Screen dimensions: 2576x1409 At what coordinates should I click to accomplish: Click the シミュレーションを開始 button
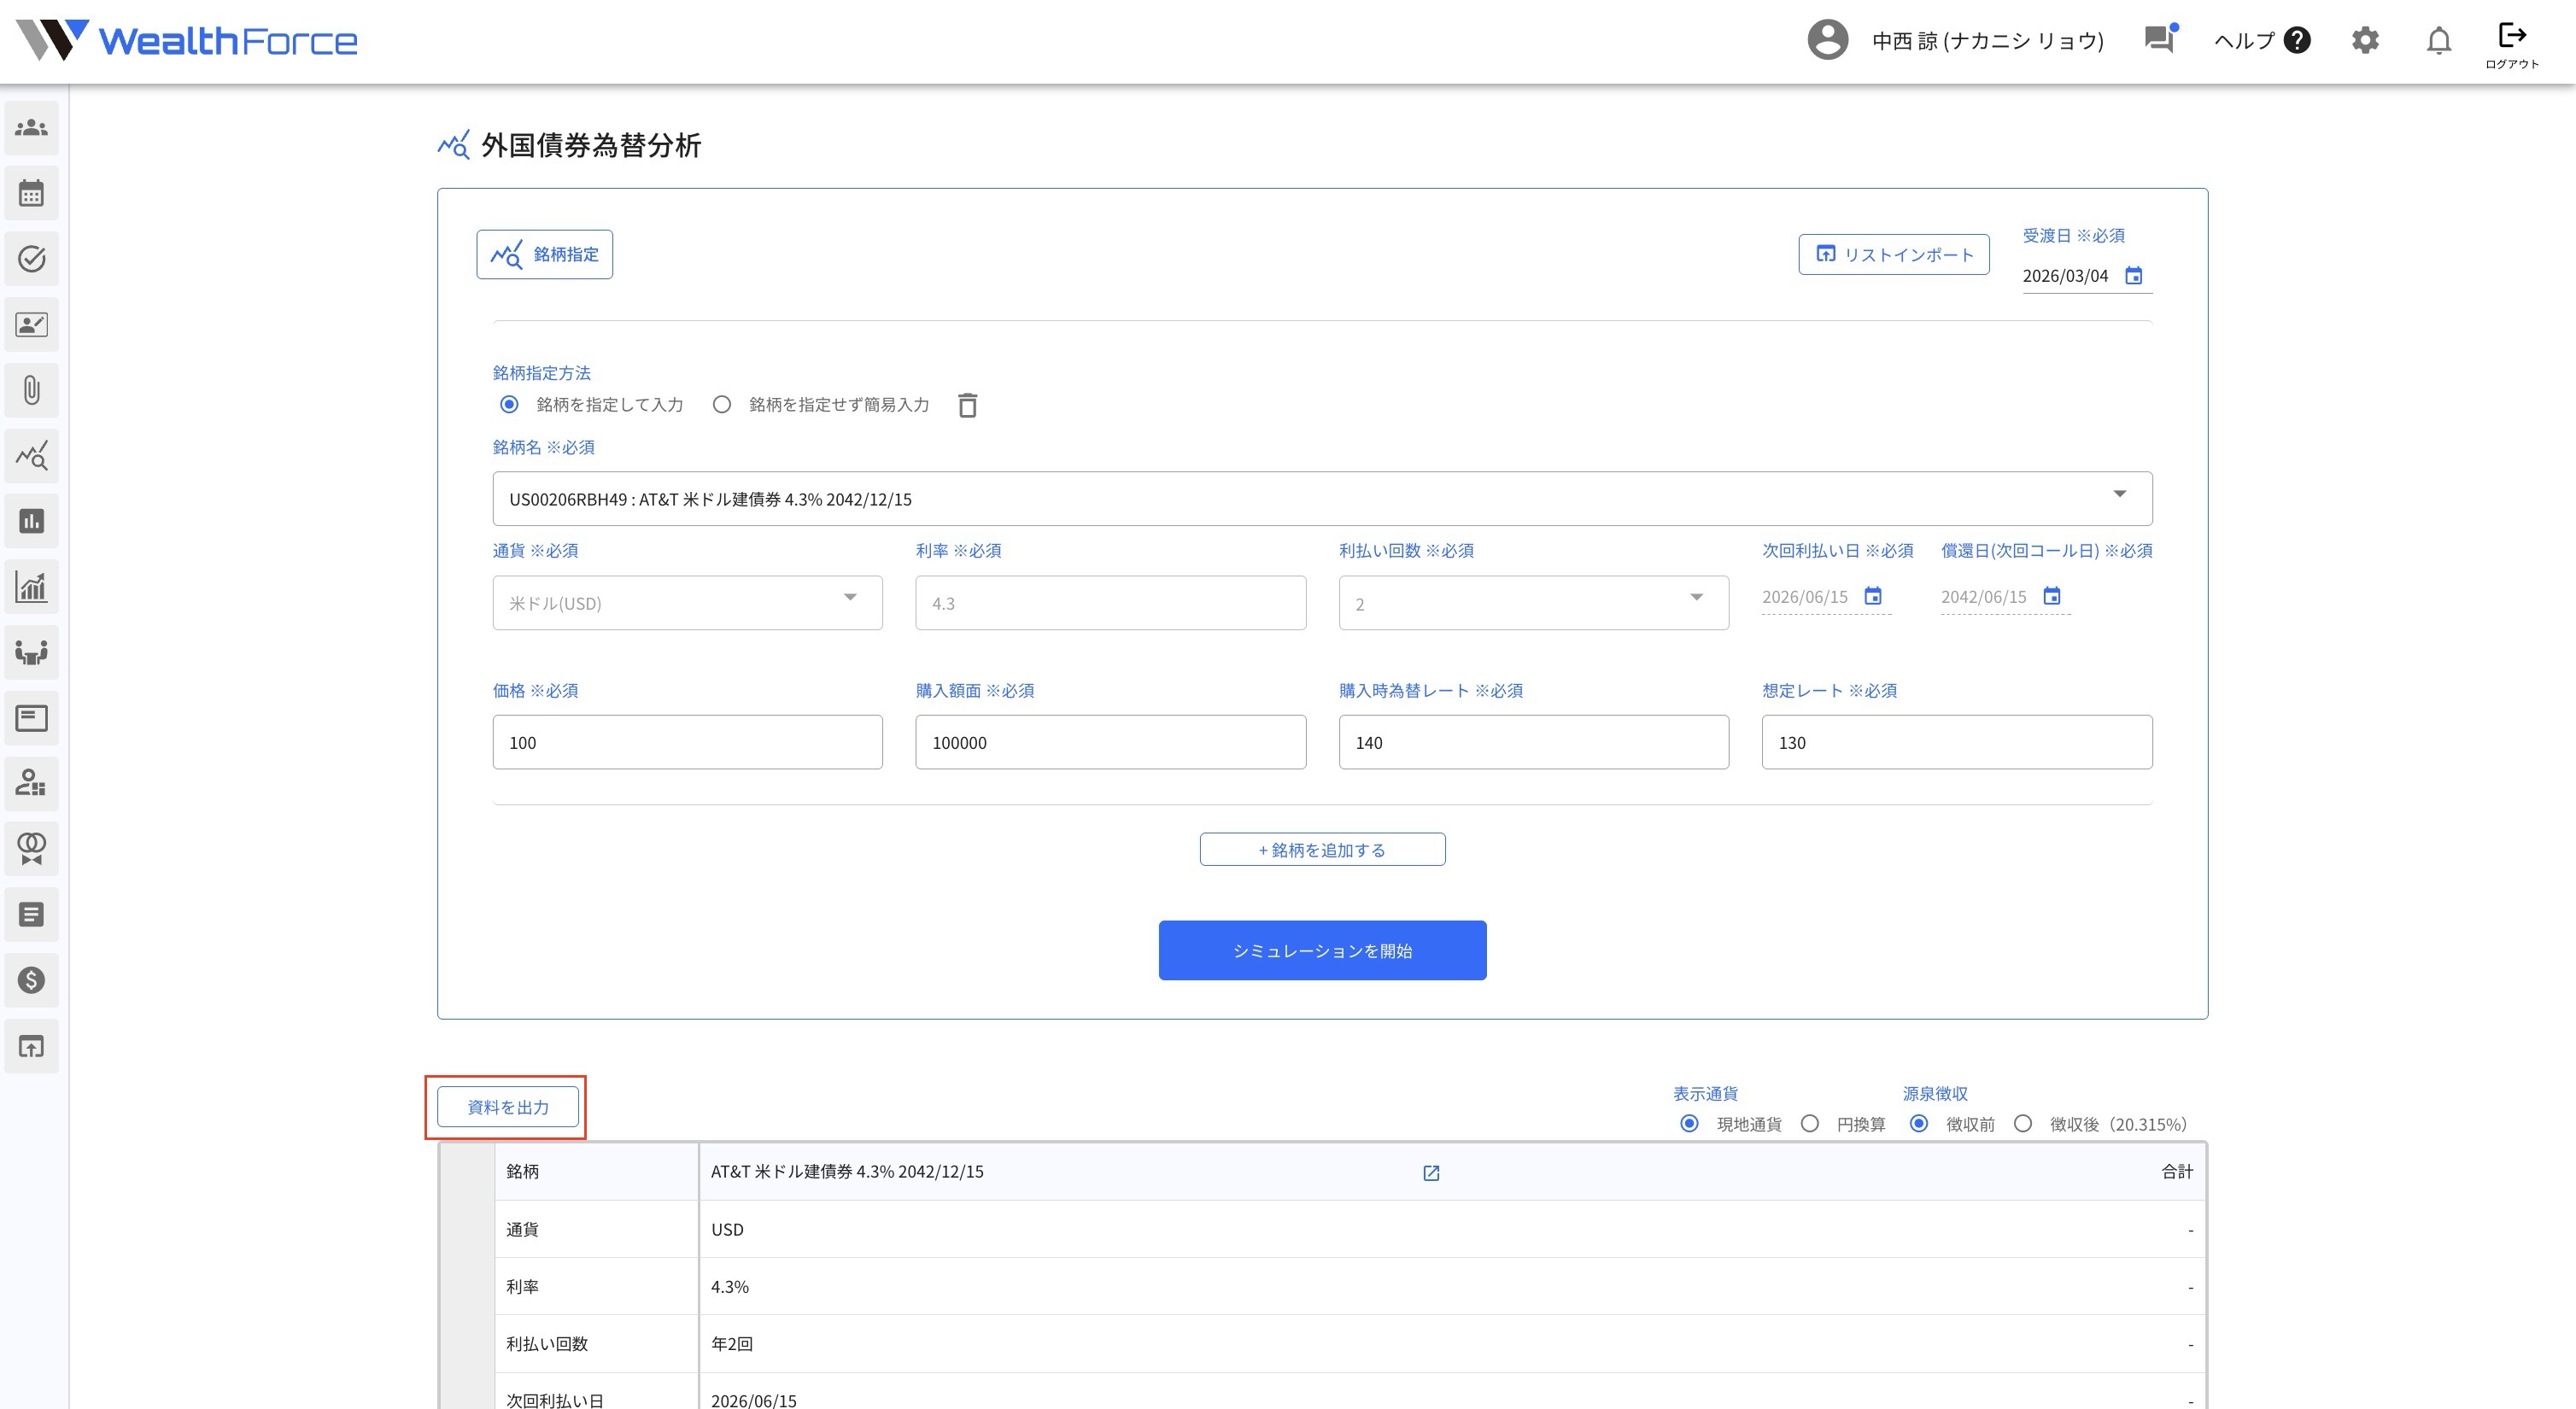click(1322, 950)
